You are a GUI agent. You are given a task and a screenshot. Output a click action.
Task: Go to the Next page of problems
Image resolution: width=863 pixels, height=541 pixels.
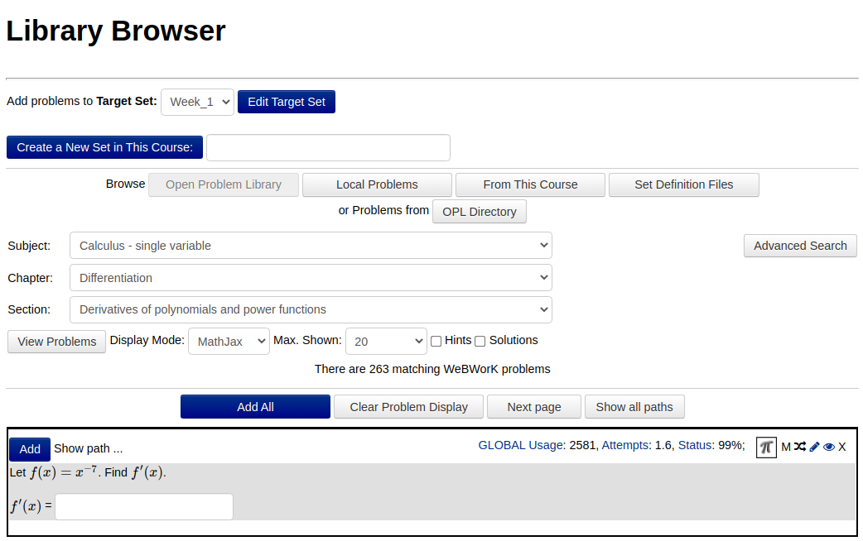pos(534,407)
